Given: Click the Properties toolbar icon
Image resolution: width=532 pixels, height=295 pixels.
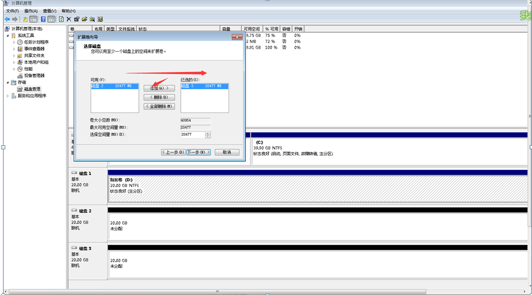Looking at the screenshot, I should 77,19.
